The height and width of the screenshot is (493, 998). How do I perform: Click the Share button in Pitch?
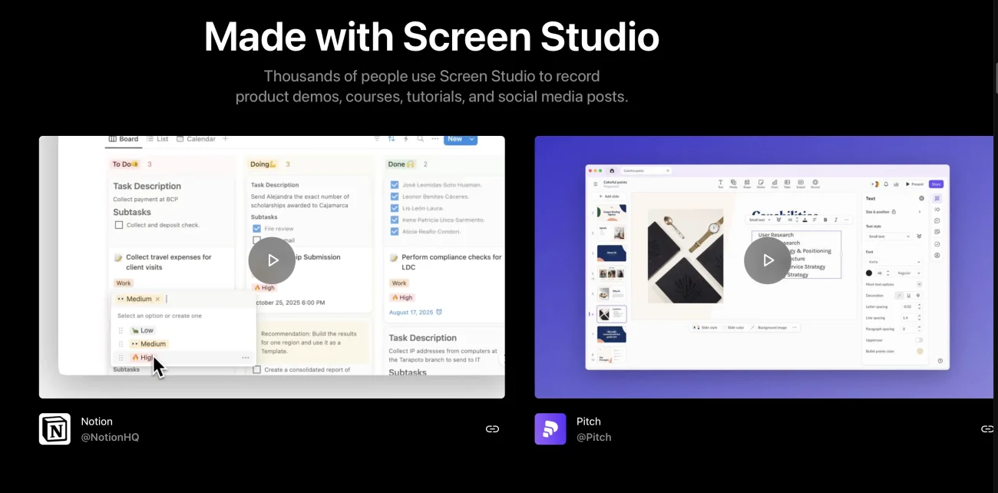(x=935, y=184)
